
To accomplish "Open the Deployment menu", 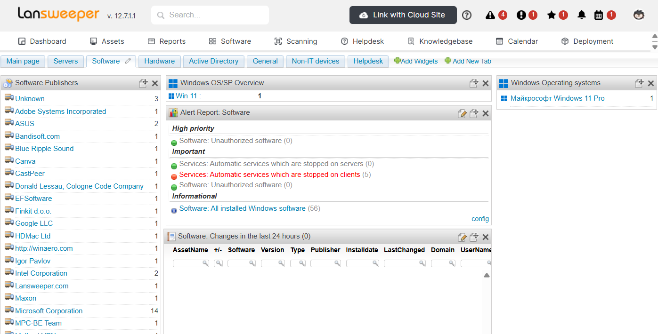I will coord(587,41).
